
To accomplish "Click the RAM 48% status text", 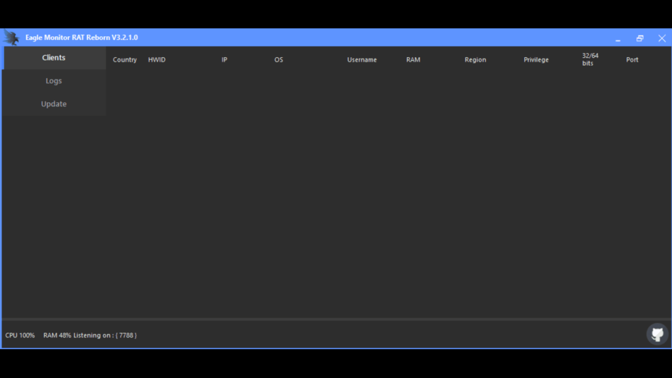I will (57, 335).
